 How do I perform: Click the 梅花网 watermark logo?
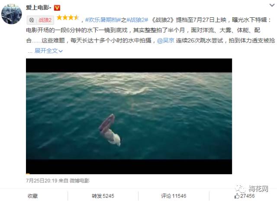pyautogui.click(x=252, y=189)
